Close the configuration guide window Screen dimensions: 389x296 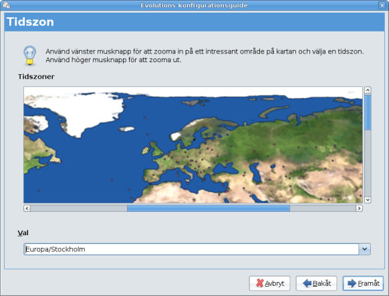click(x=382, y=5)
